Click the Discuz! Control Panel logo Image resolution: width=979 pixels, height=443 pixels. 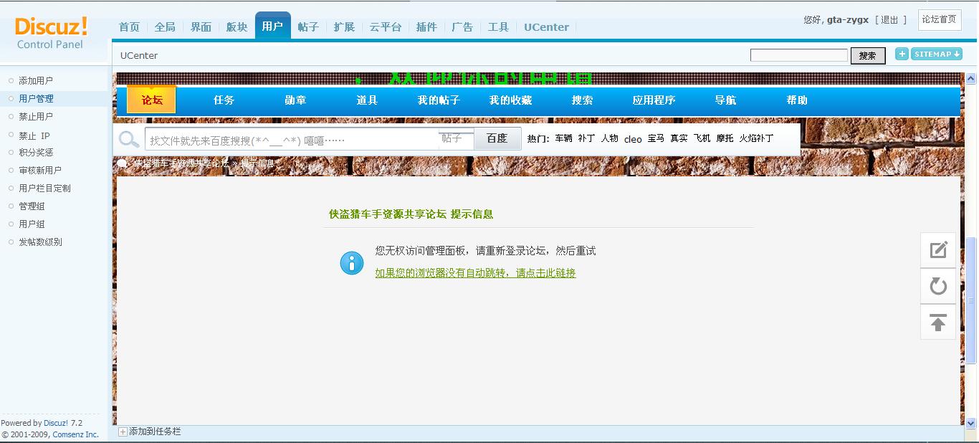pyautogui.click(x=51, y=33)
